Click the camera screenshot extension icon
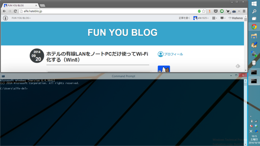Screen dimensions: 260x146 coord(234,11)
